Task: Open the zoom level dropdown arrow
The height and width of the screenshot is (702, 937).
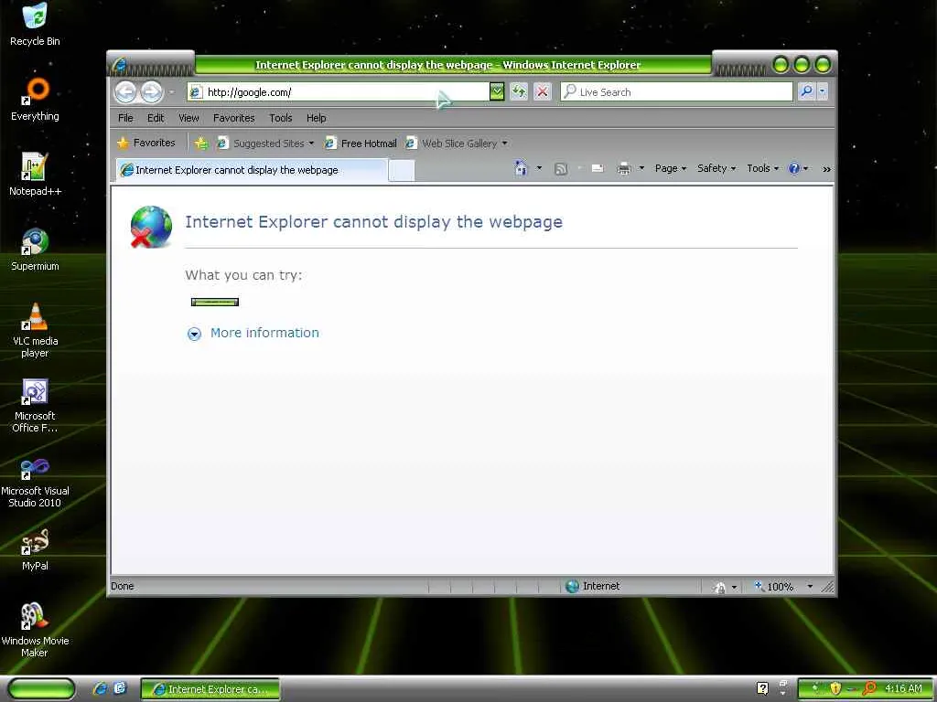Action: 810,587
